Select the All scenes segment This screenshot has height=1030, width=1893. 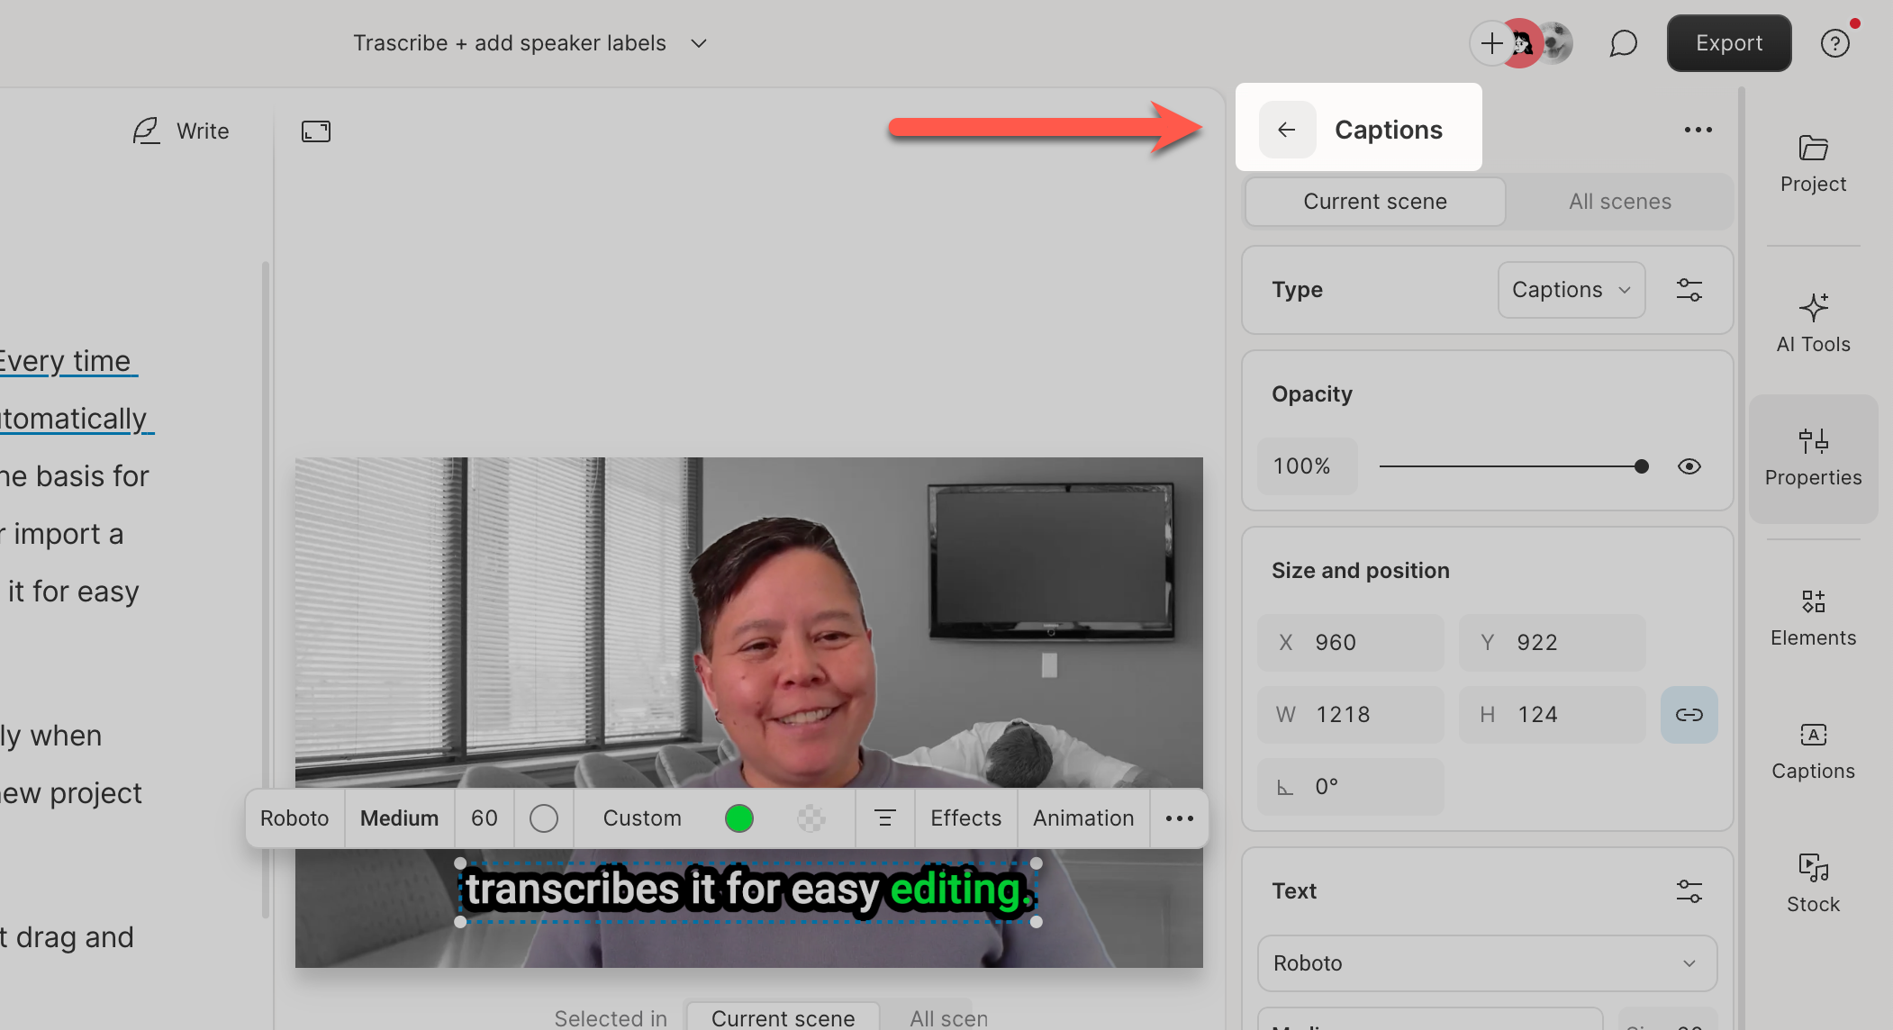(1619, 202)
